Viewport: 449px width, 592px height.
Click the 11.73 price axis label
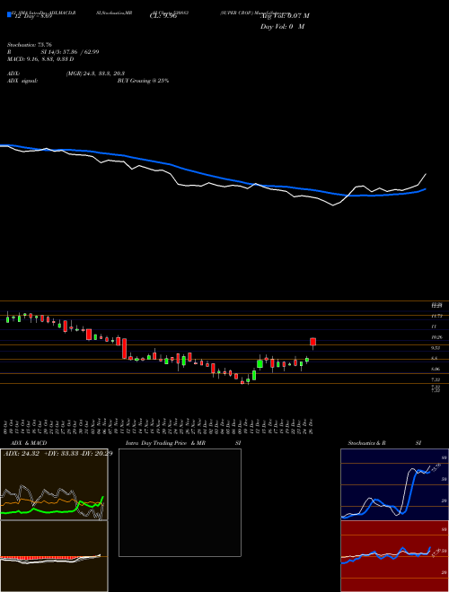tap(436, 316)
